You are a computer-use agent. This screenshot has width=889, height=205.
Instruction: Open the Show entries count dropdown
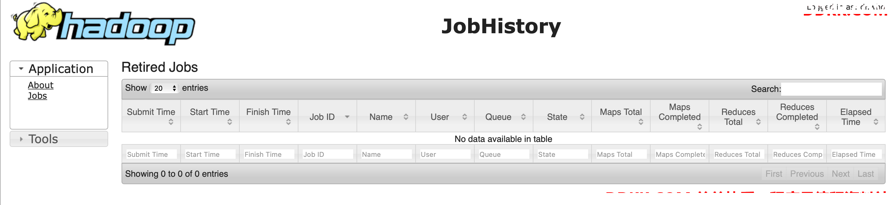(165, 88)
